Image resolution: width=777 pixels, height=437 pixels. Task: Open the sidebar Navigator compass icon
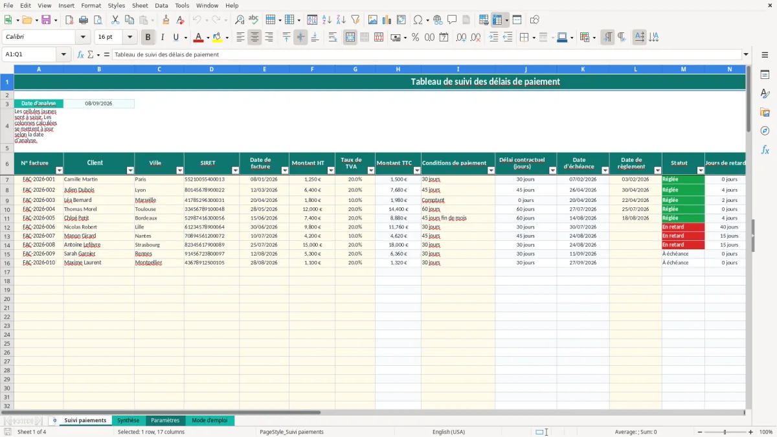765,131
